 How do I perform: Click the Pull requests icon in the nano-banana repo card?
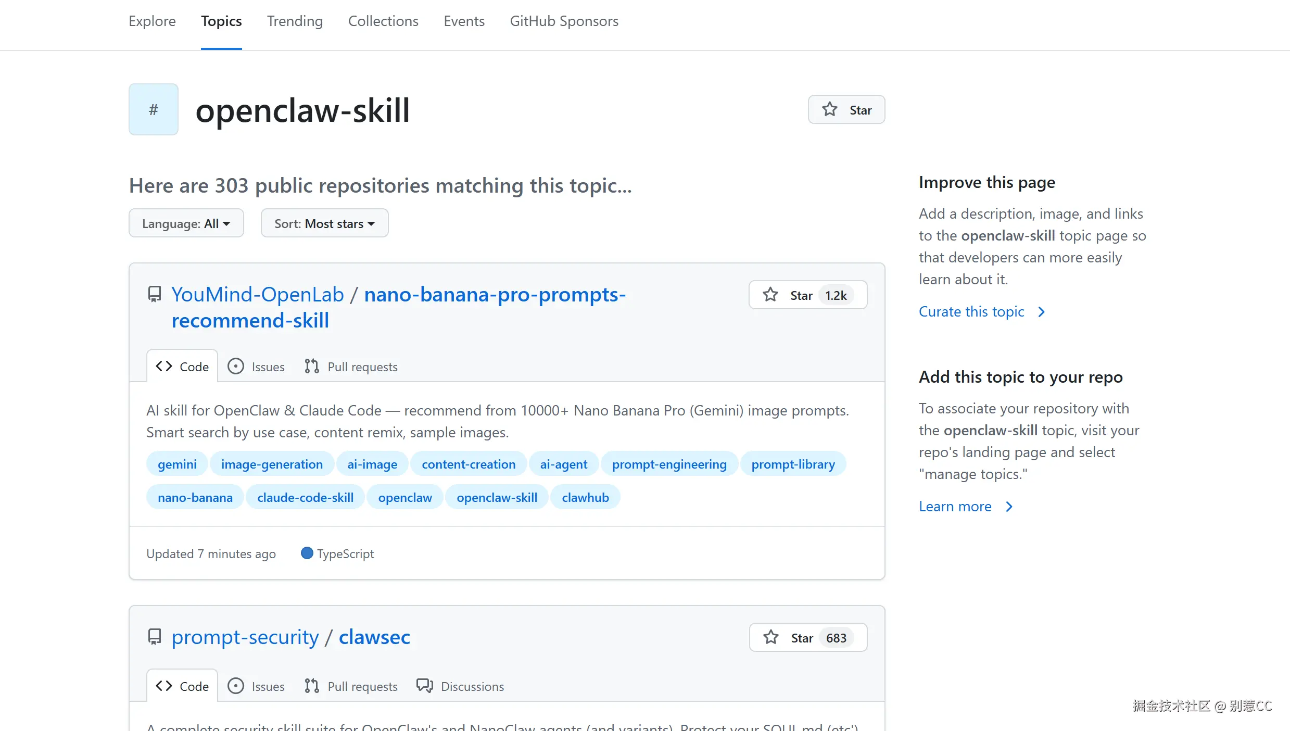pos(312,366)
